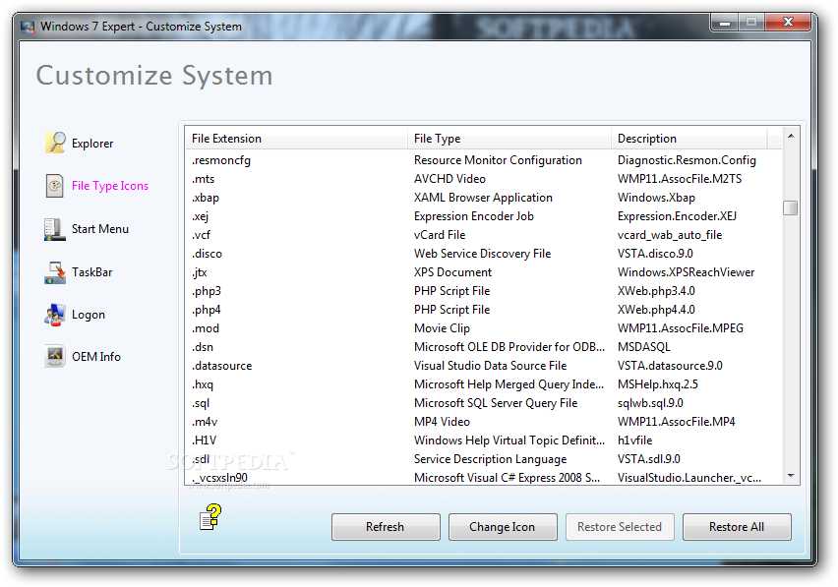Click 'MSDASQL' description cell
The width and height of the screenshot is (838, 587).
point(644,347)
